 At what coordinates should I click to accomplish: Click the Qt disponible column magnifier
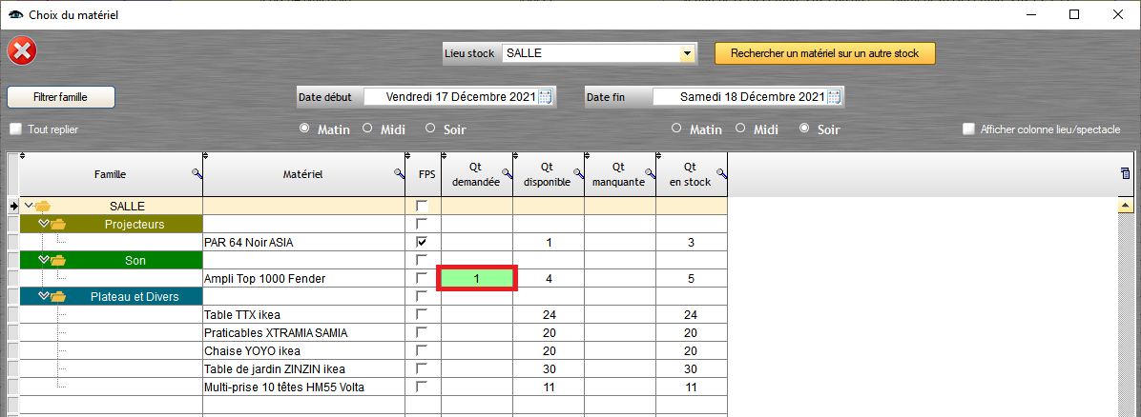[577, 173]
